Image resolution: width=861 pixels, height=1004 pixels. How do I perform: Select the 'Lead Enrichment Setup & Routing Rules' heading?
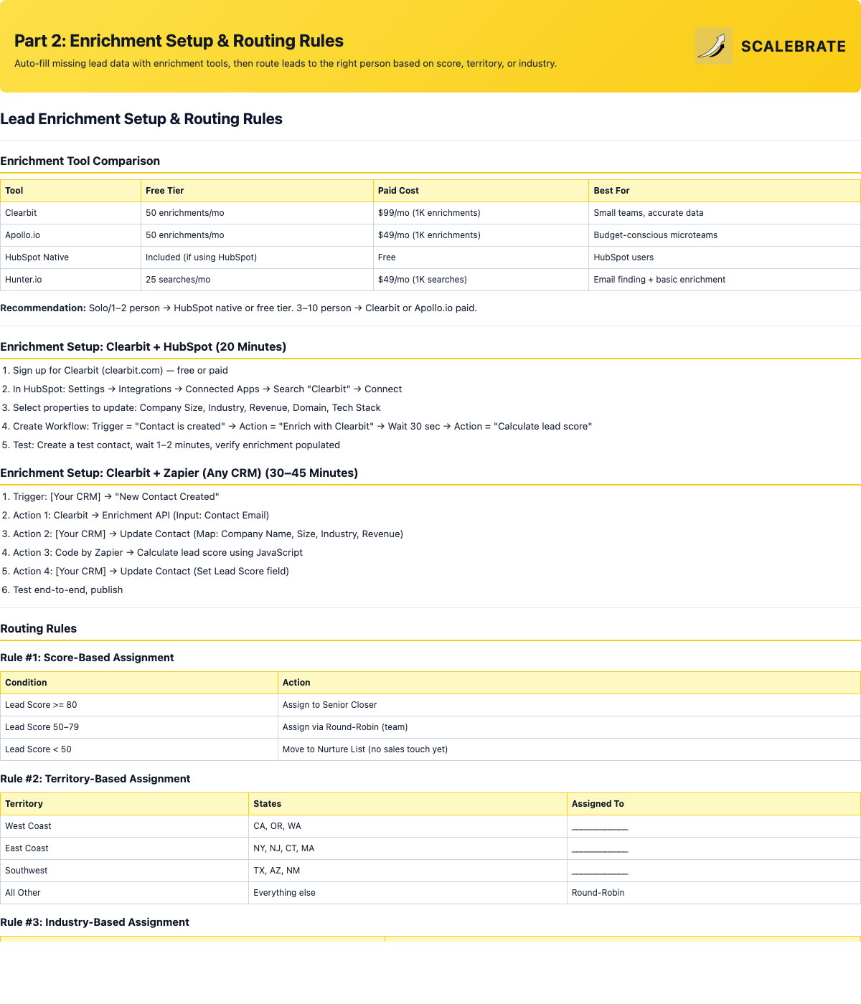pyautogui.click(x=141, y=119)
